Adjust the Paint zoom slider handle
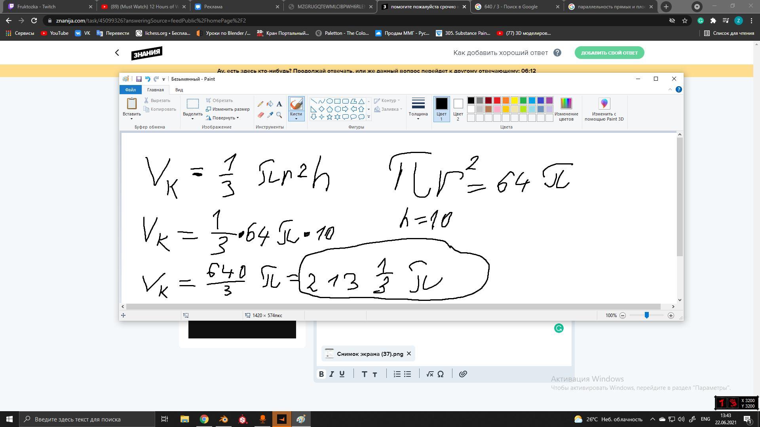 tap(646, 315)
